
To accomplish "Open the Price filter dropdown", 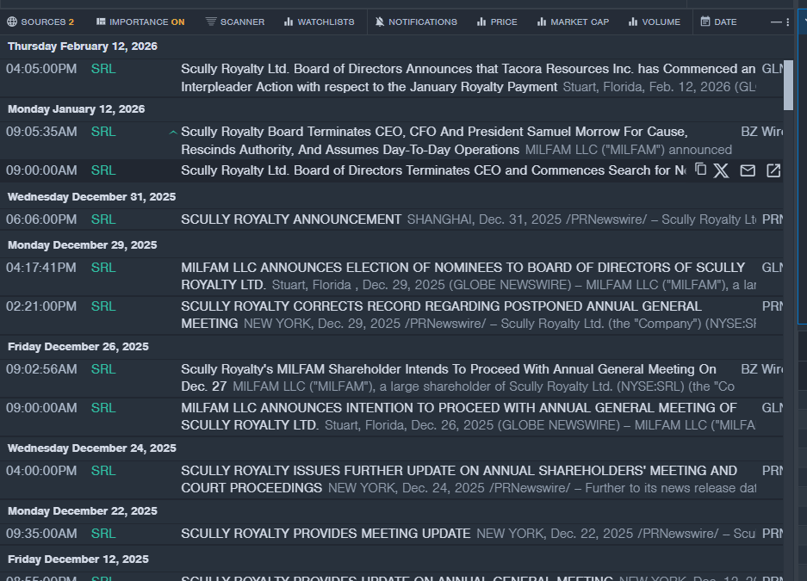I will [x=497, y=22].
